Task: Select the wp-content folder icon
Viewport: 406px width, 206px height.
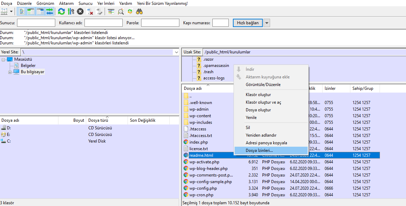Action: [x=186, y=116]
